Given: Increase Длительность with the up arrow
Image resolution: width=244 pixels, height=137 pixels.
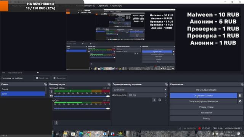Looking at the screenshot, I should (x=165, y=94).
